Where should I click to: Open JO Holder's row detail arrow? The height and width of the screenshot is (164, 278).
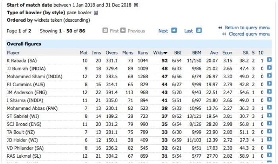point(269,139)
